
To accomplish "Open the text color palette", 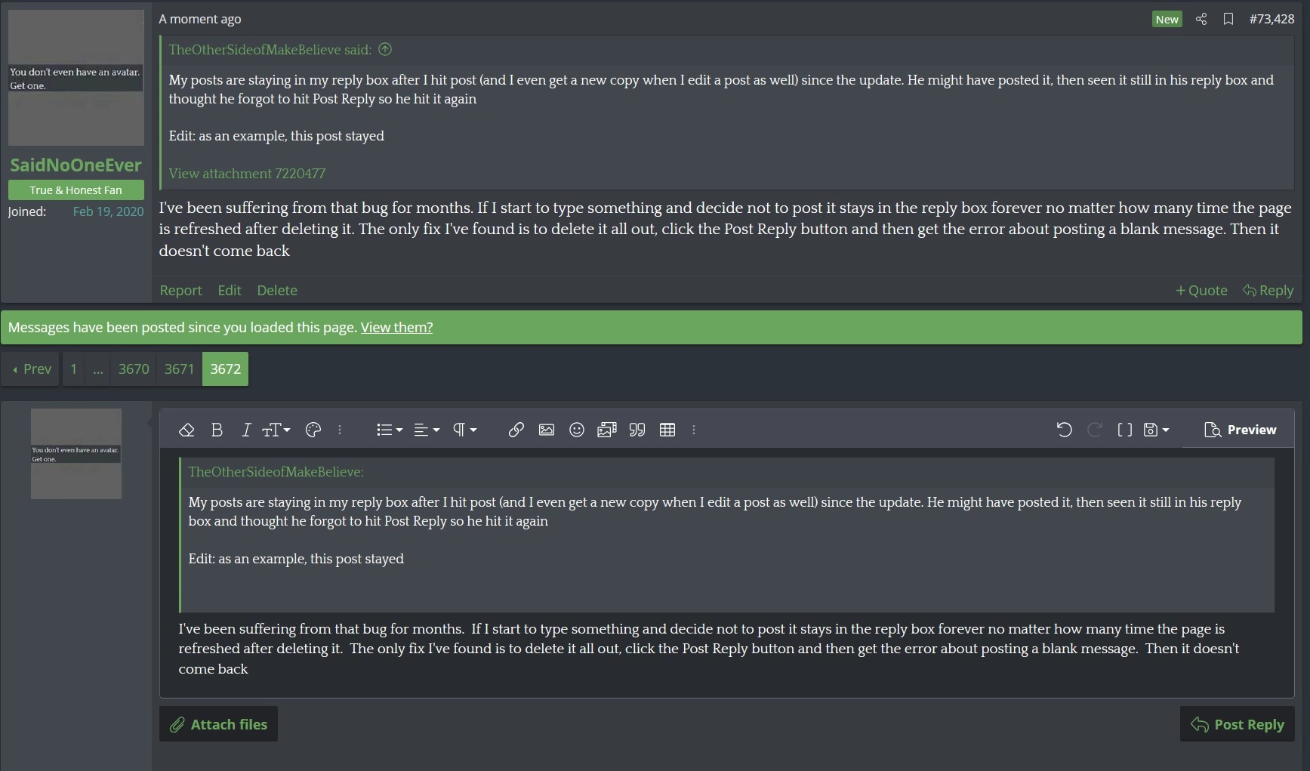I will [313, 430].
